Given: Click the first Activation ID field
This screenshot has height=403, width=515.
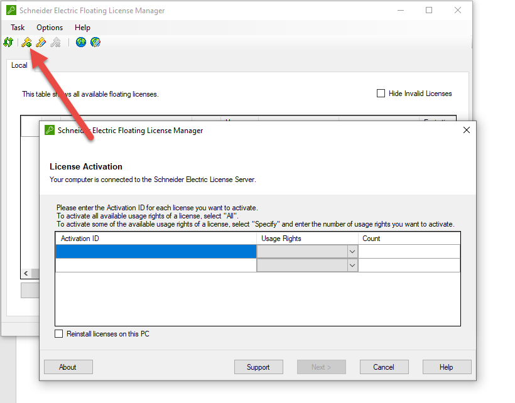Looking at the screenshot, I should pos(156,252).
